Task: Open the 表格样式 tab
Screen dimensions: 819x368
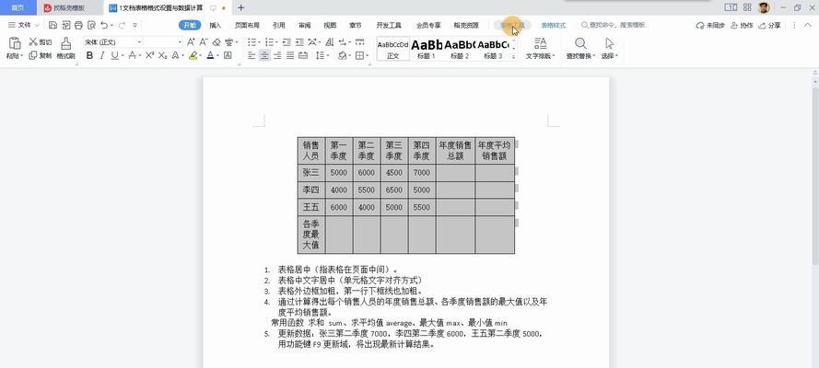Action: pyautogui.click(x=553, y=25)
